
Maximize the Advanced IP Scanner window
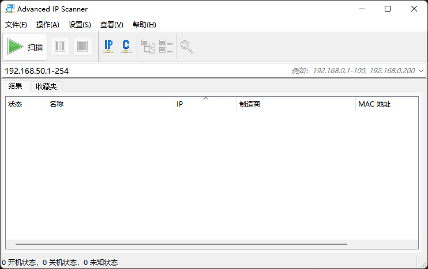(388, 9)
